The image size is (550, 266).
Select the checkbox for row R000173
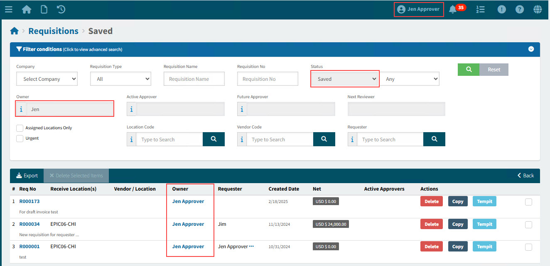tap(528, 202)
